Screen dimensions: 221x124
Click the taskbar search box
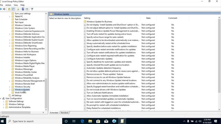pyautogui.click(x=34, y=121)
